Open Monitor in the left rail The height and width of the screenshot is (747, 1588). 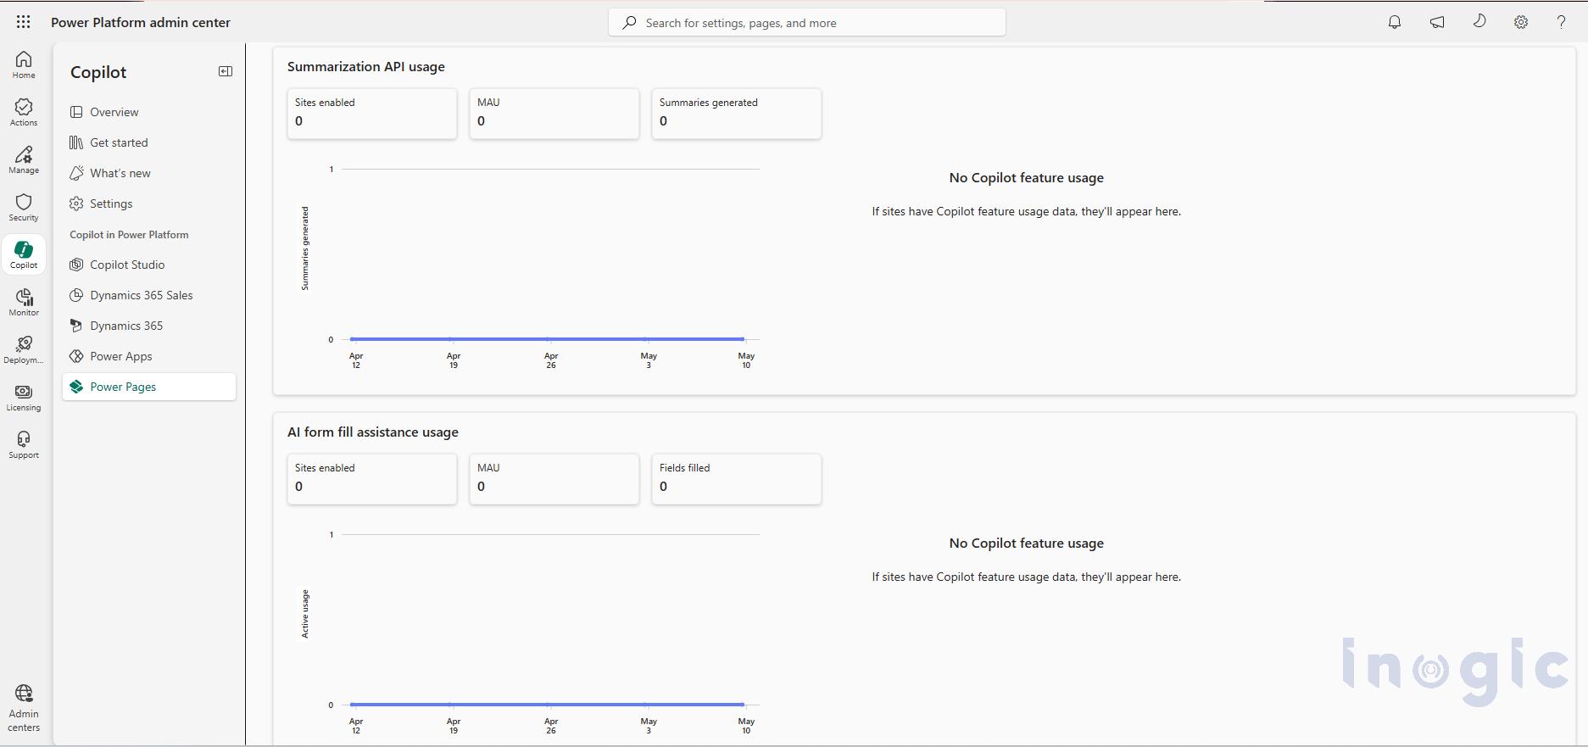coord(24,302)
